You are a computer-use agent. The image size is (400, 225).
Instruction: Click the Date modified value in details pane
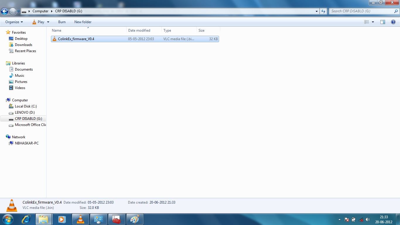(100, 202)
